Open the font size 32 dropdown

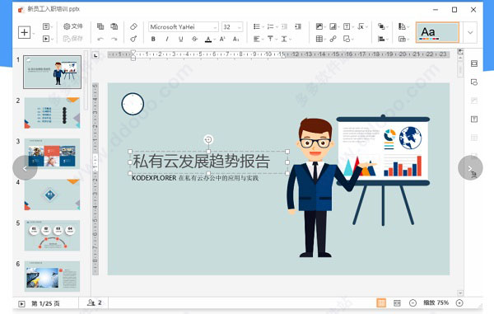click(232, 27)
